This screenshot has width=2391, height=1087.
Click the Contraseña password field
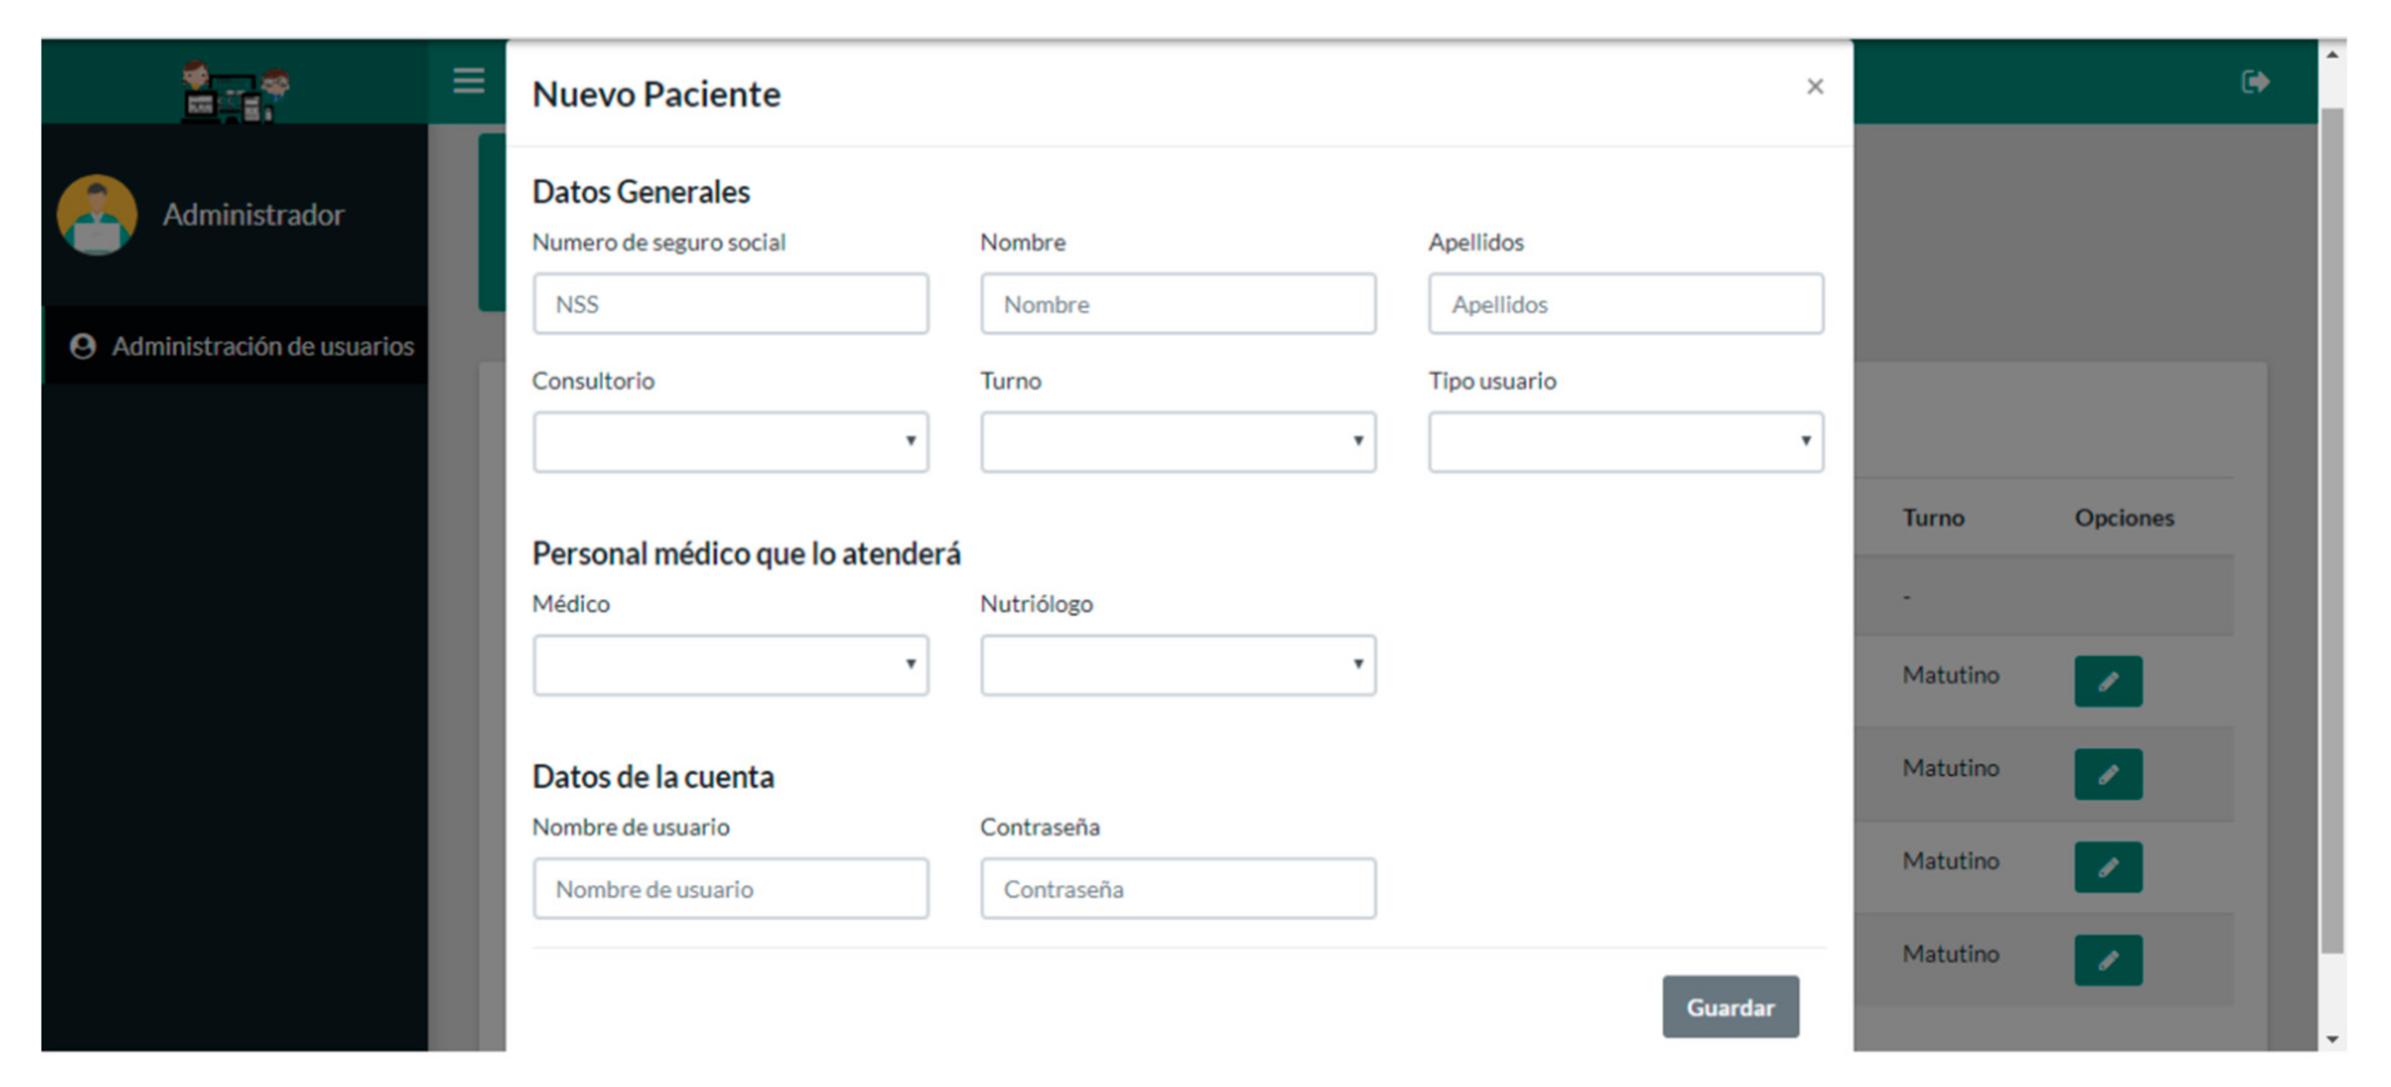(x=1178, y=889)
